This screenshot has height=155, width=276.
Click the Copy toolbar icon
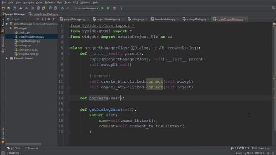[x=38, y=8]
